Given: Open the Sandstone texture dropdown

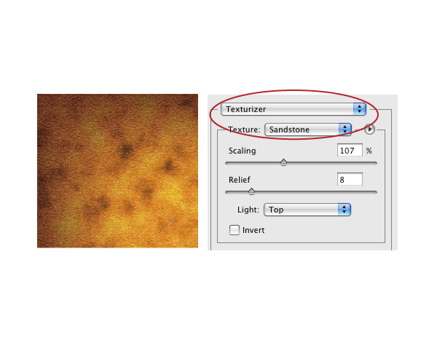Looking at the screenshot, I should 307,130.
